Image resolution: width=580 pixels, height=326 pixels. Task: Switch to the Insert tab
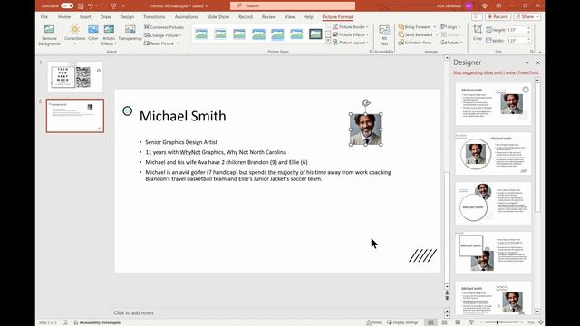85,17
